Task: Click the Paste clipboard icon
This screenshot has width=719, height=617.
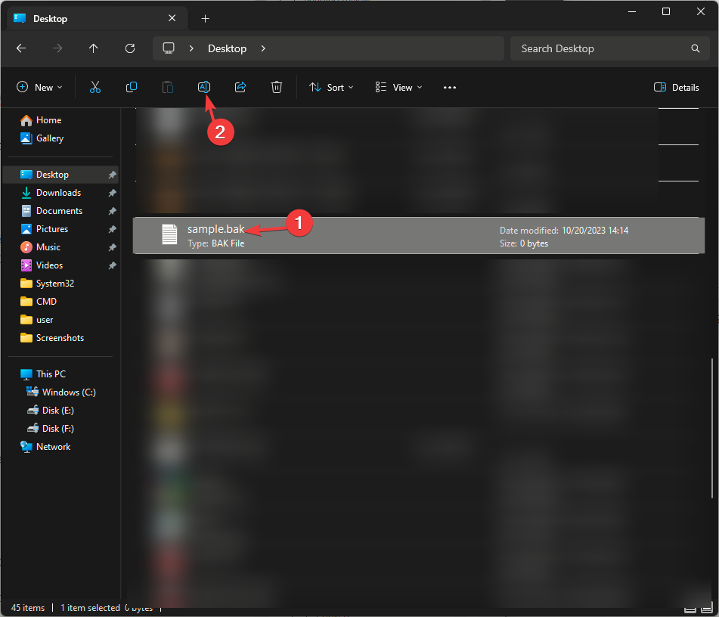Action: point(168,87)
